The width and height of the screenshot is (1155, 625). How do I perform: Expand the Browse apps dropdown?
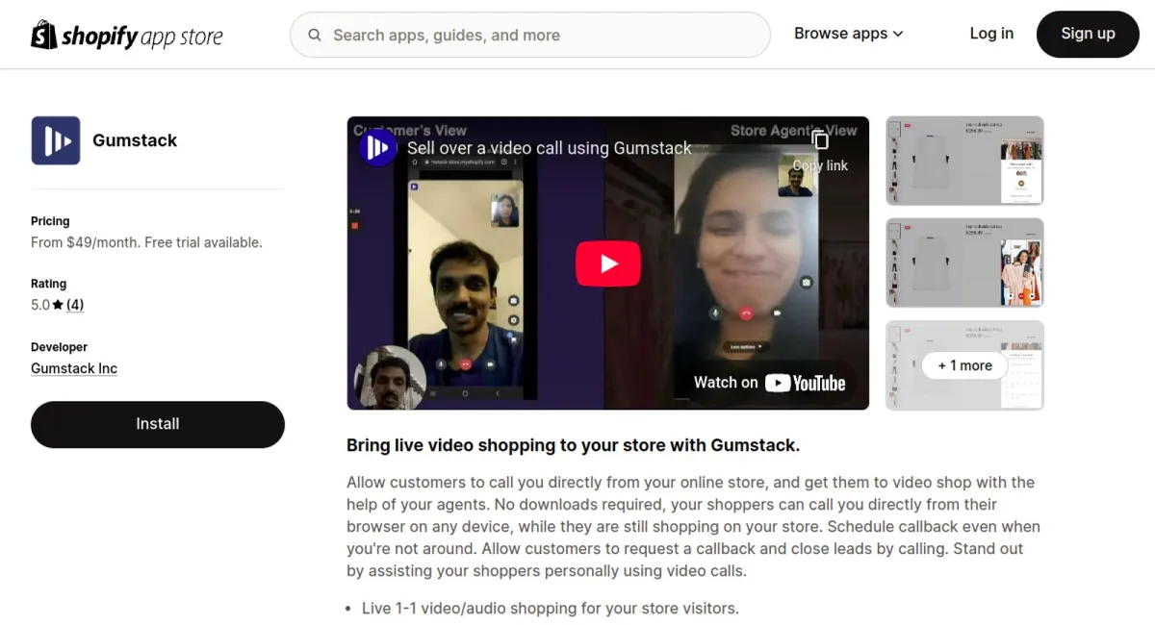pyautogui.click(x=849, y=34)
